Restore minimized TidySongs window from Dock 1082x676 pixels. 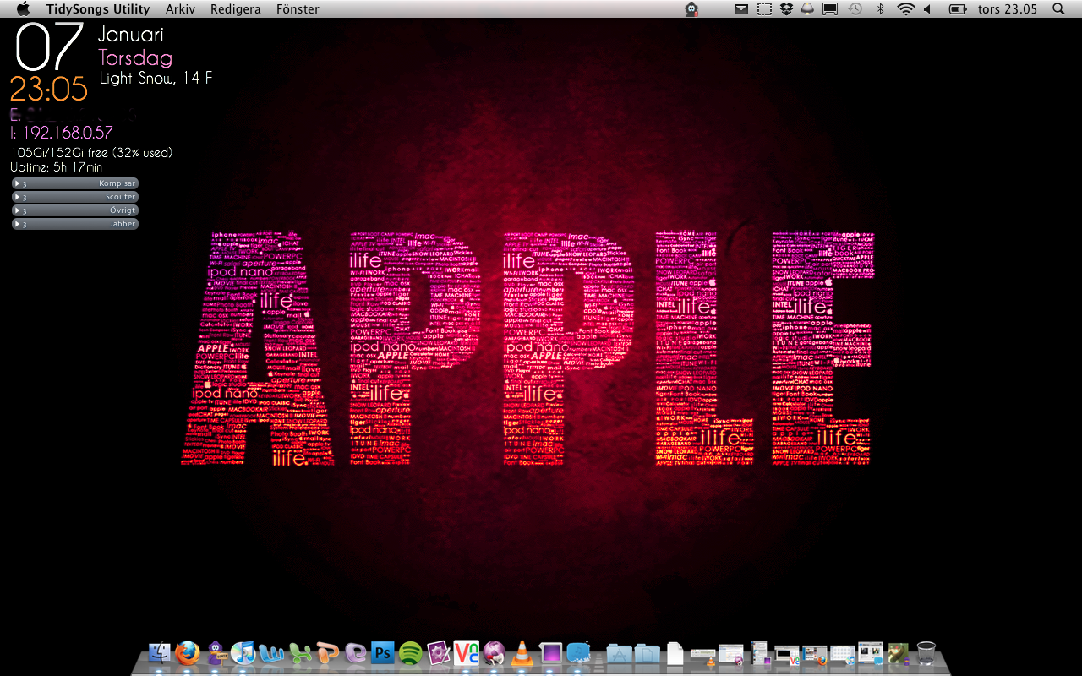[x=871, y=652]
